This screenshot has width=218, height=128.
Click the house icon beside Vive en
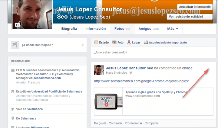[13, 109]
